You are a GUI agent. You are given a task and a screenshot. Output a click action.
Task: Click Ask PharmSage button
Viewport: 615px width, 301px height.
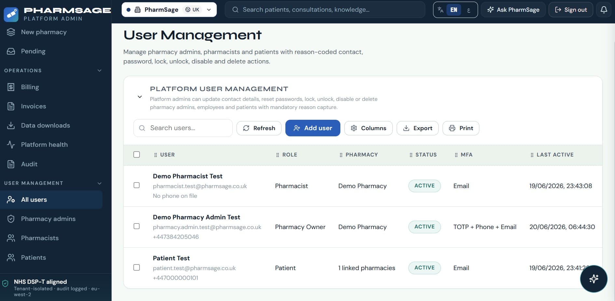click(x=513, y=10)
